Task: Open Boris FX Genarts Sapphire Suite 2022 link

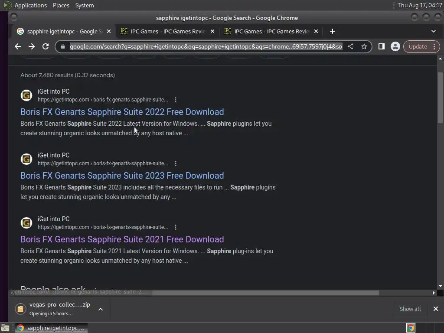Action: tap(122, 112)
